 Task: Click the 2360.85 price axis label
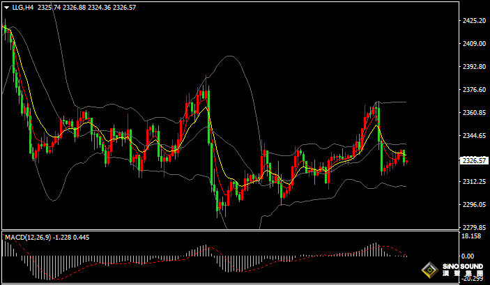pyautogui.click(x=474, y=113)
